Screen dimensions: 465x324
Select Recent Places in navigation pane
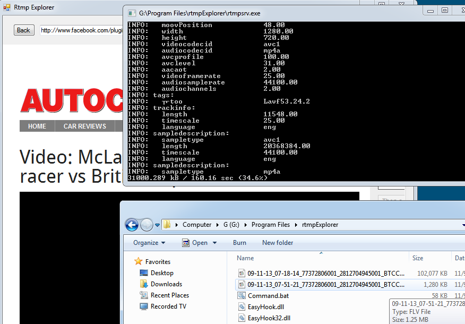coord(170,295)
